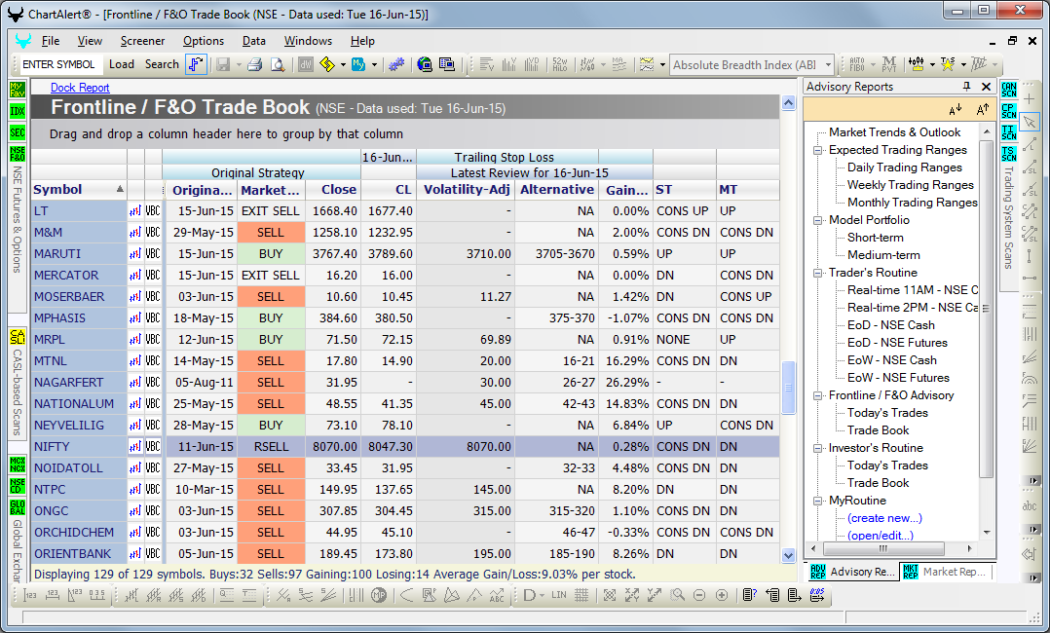Click the TI SCN scan icon
Viewport: 1050px width, 633px height.
(1009, 132)
